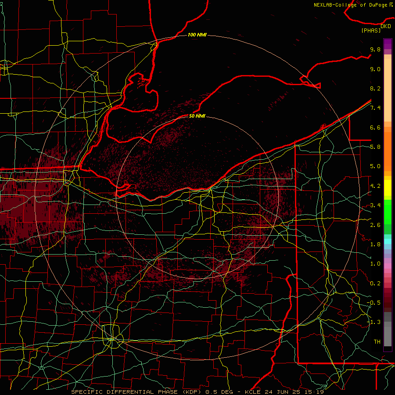Screen dimensions: 395x395
Task: Select the -0.5 scale label
Action: 373,303
